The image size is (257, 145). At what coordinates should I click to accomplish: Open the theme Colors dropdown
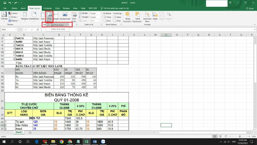tap(13, 13)
